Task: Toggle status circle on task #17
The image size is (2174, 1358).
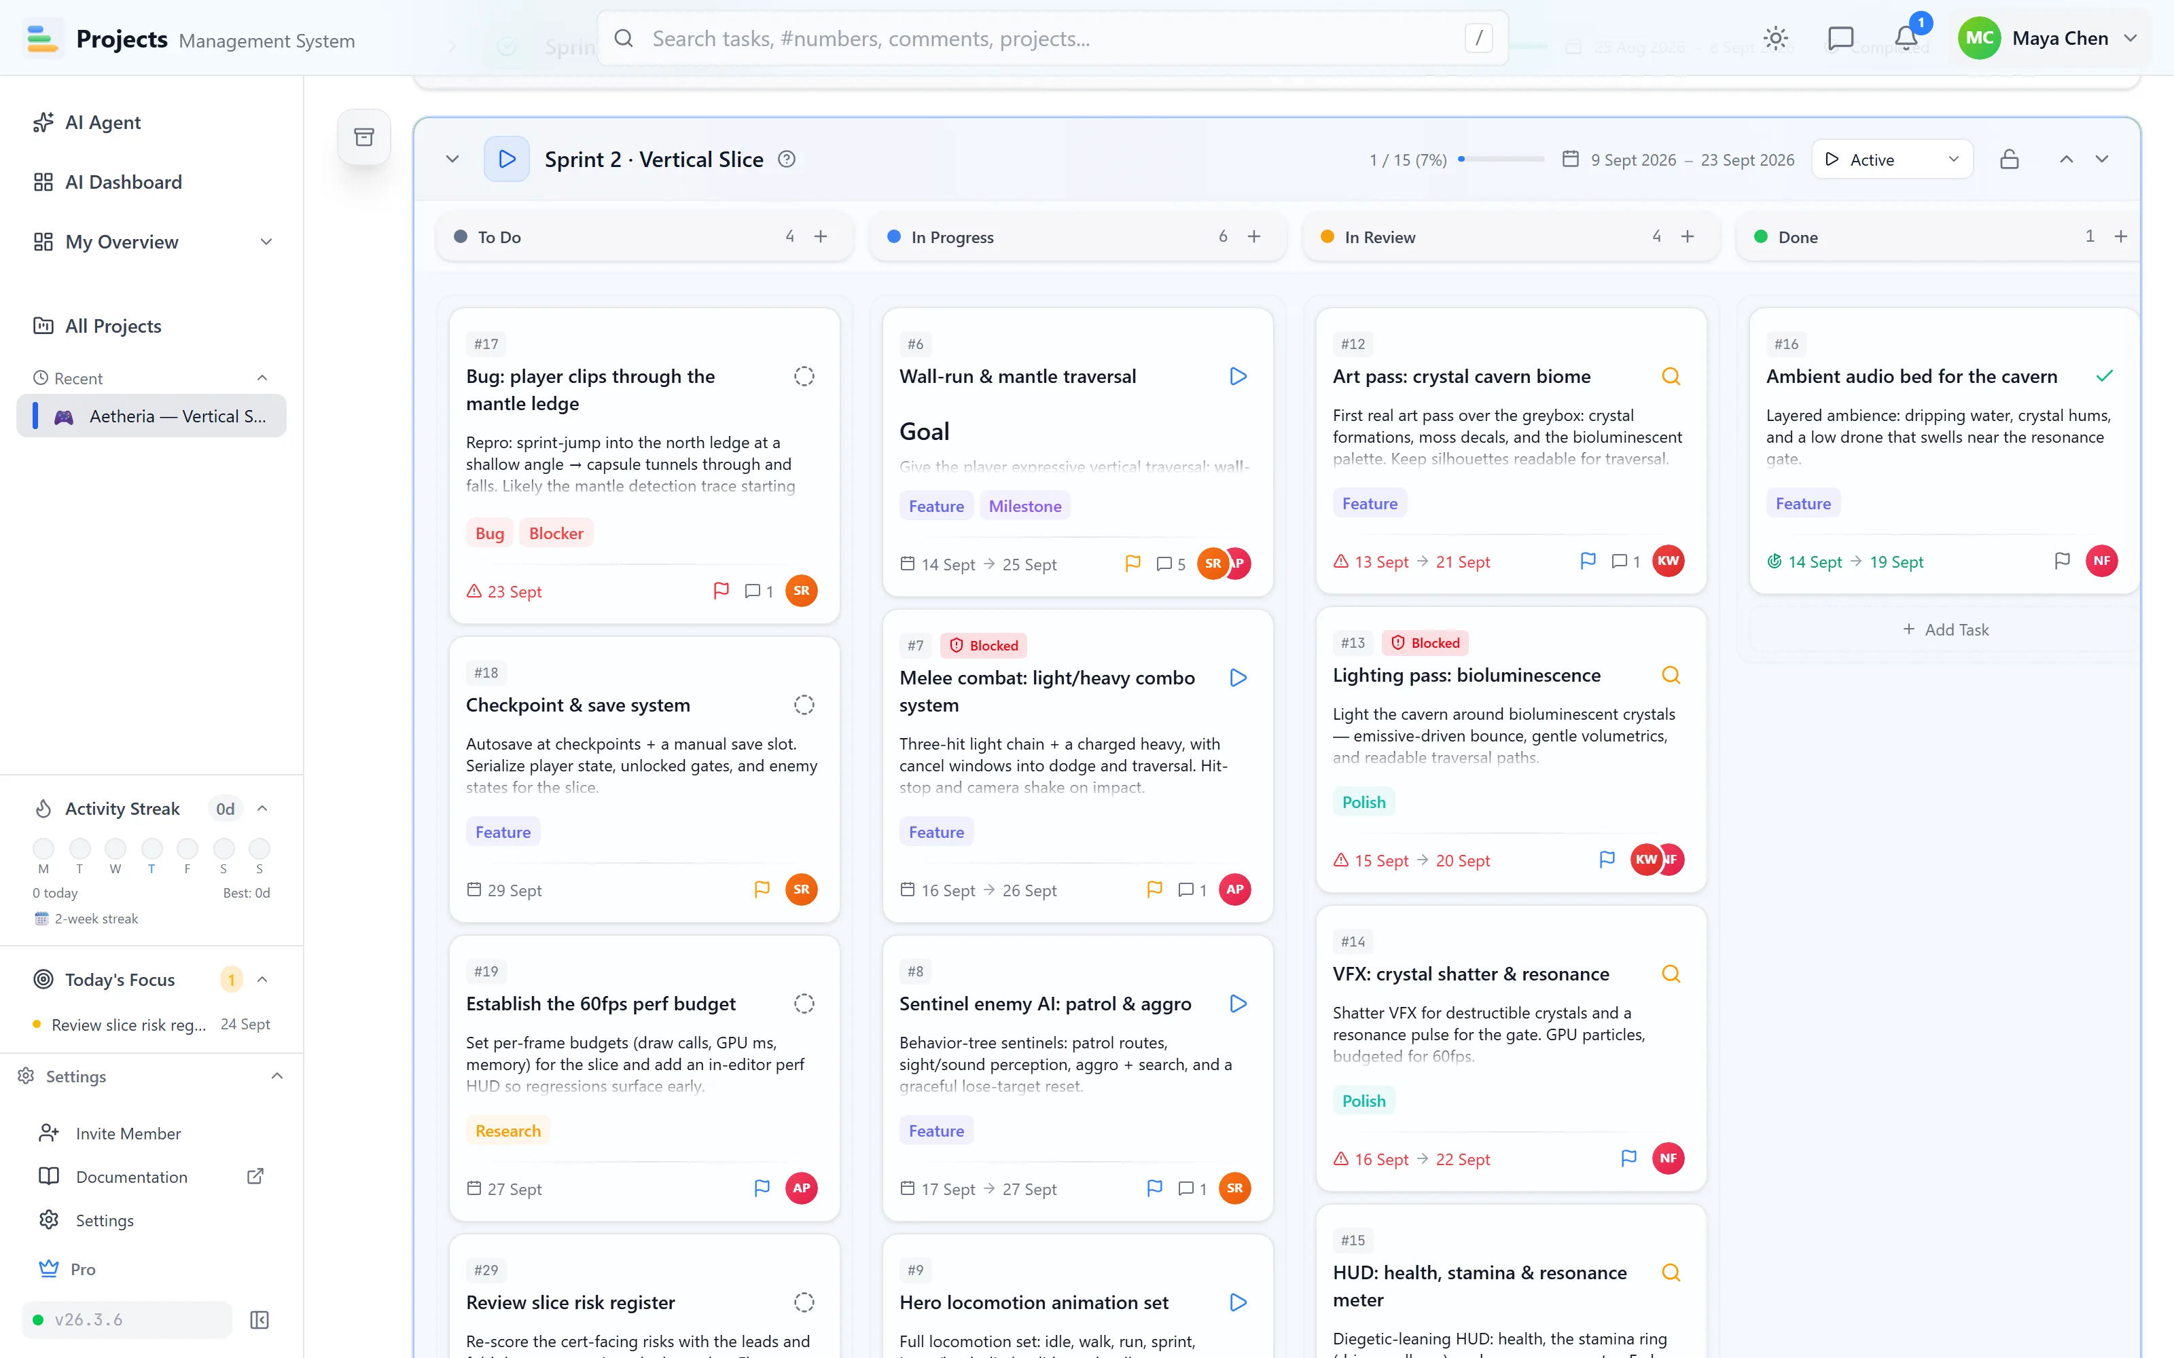Action: point(804,376)
